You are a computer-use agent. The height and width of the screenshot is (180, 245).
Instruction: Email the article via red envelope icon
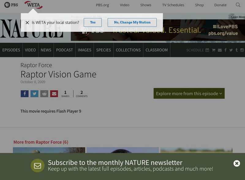tap(54, 93)
